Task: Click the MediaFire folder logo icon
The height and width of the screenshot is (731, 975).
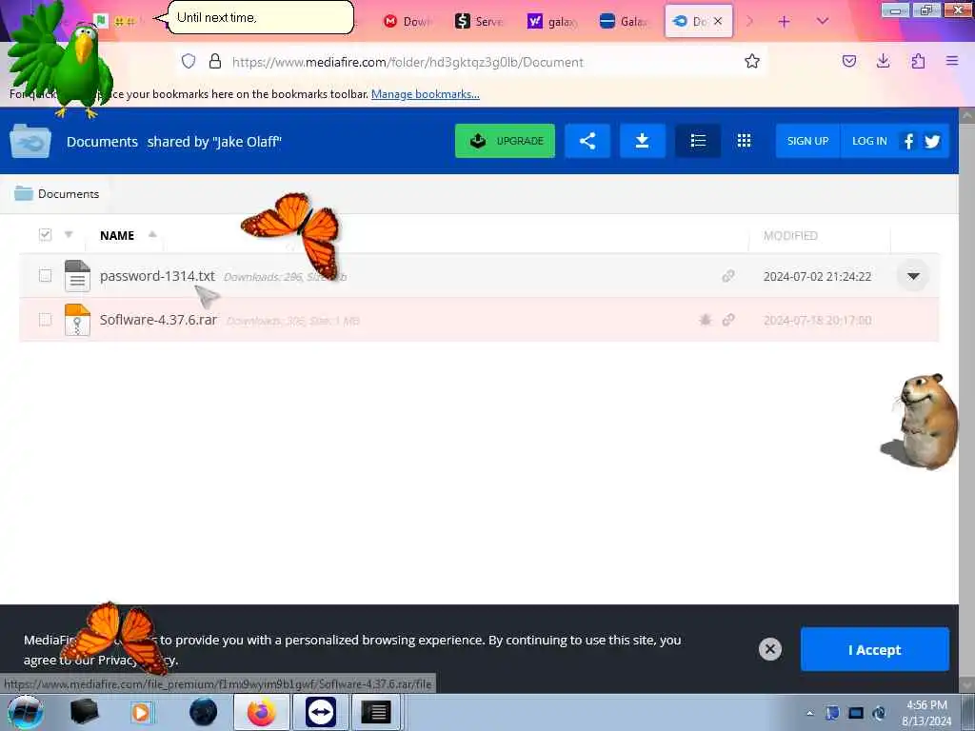Action: click(30, 141)
